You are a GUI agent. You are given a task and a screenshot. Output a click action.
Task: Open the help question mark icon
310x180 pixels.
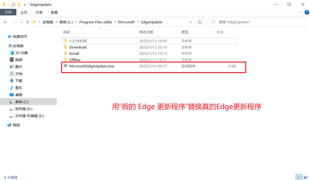[307, 12]
